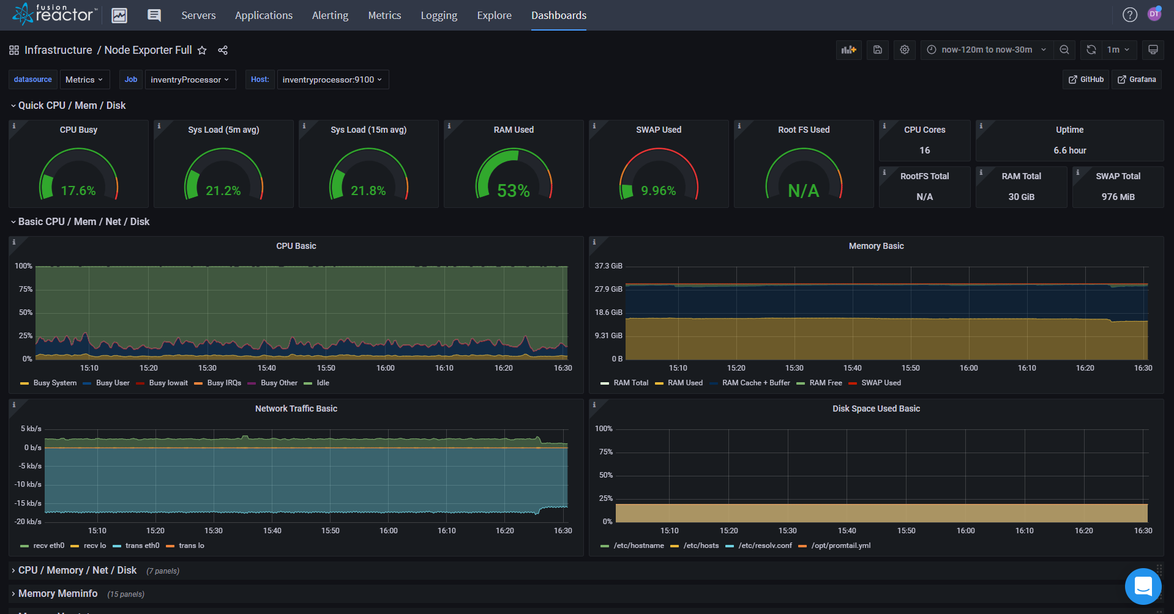Click the SWAP Used gauge showing 9.96%
Viewport: 1174px width, 614px height.
tap(659, 176)
